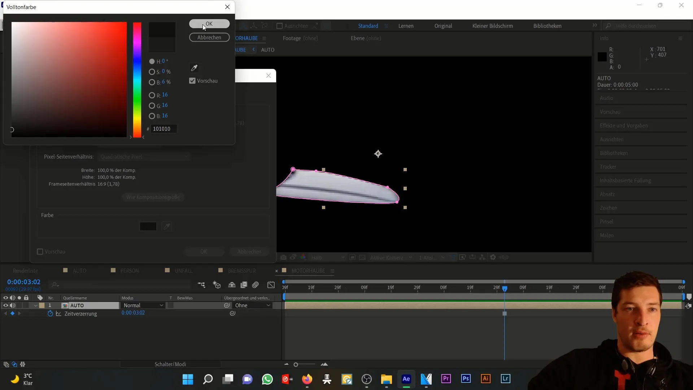Click the time remapping/Zeitverzerrung icon
The width and height of the screenshot is (693, 390).
click(51, 313)
